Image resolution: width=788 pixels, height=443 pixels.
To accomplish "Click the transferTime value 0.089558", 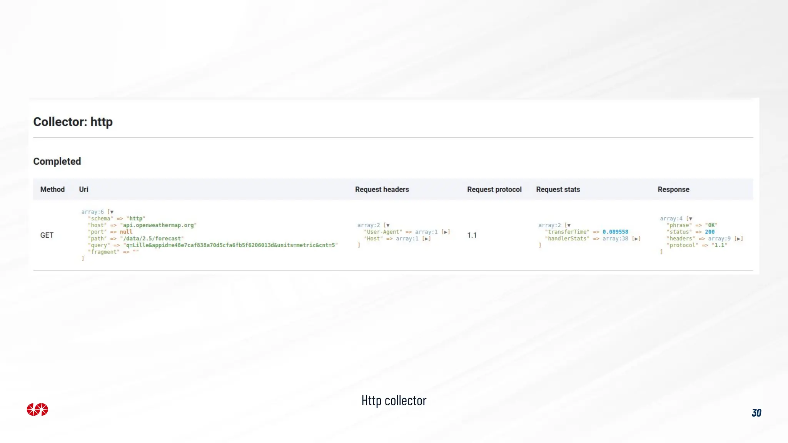I will [615, 232].
